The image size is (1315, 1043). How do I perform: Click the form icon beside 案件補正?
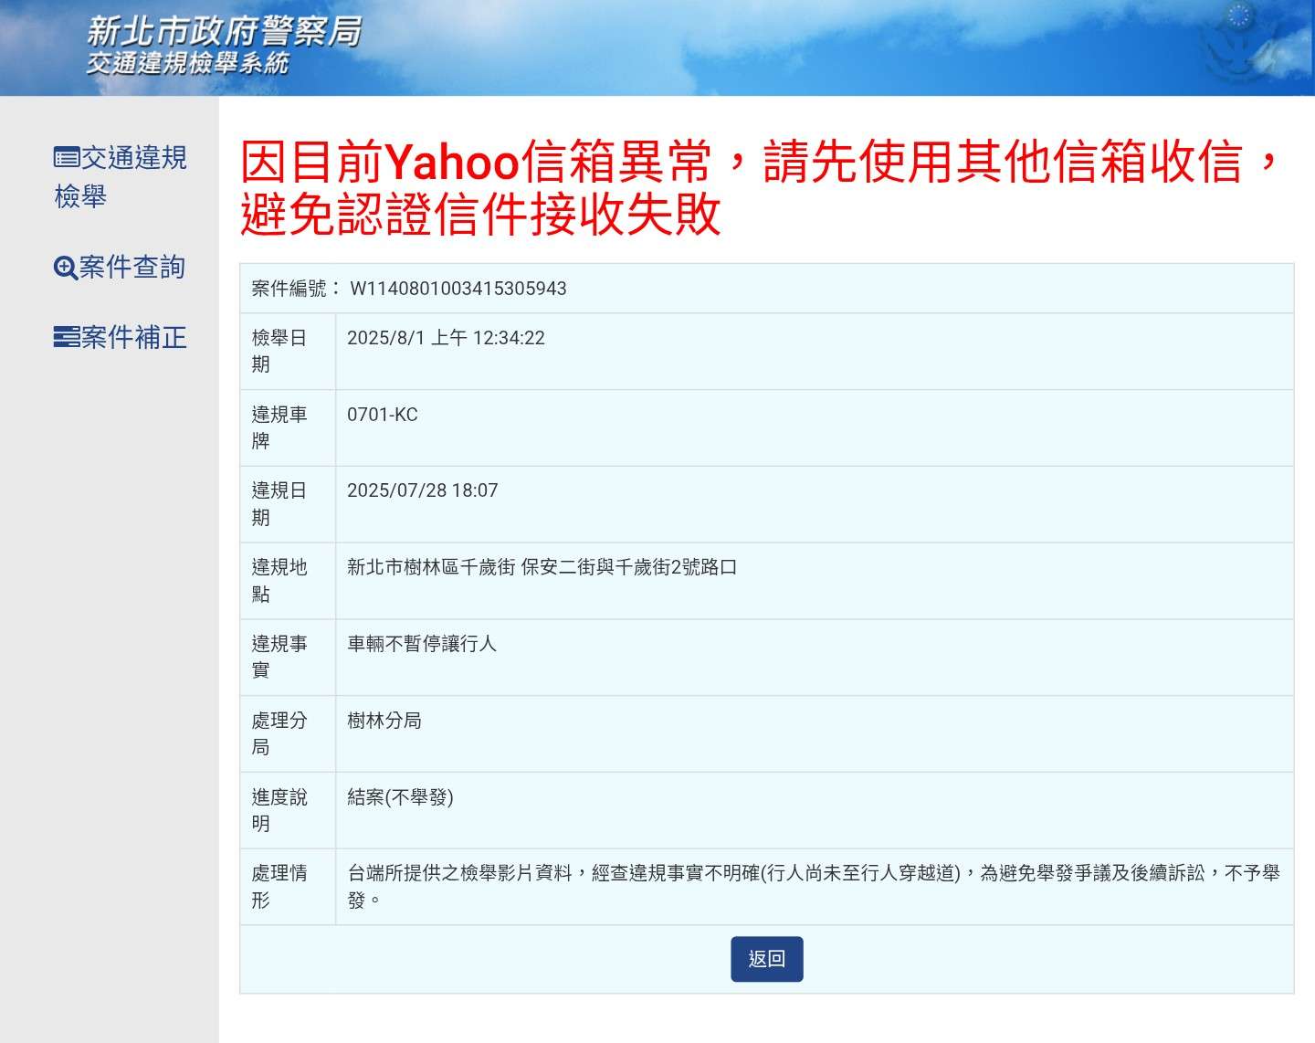66,337
